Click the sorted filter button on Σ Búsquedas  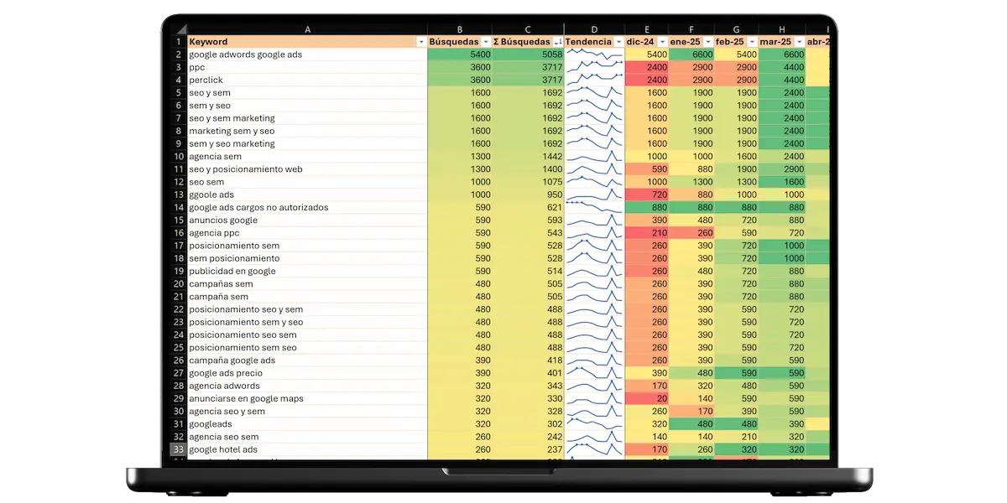click(557, 42)
